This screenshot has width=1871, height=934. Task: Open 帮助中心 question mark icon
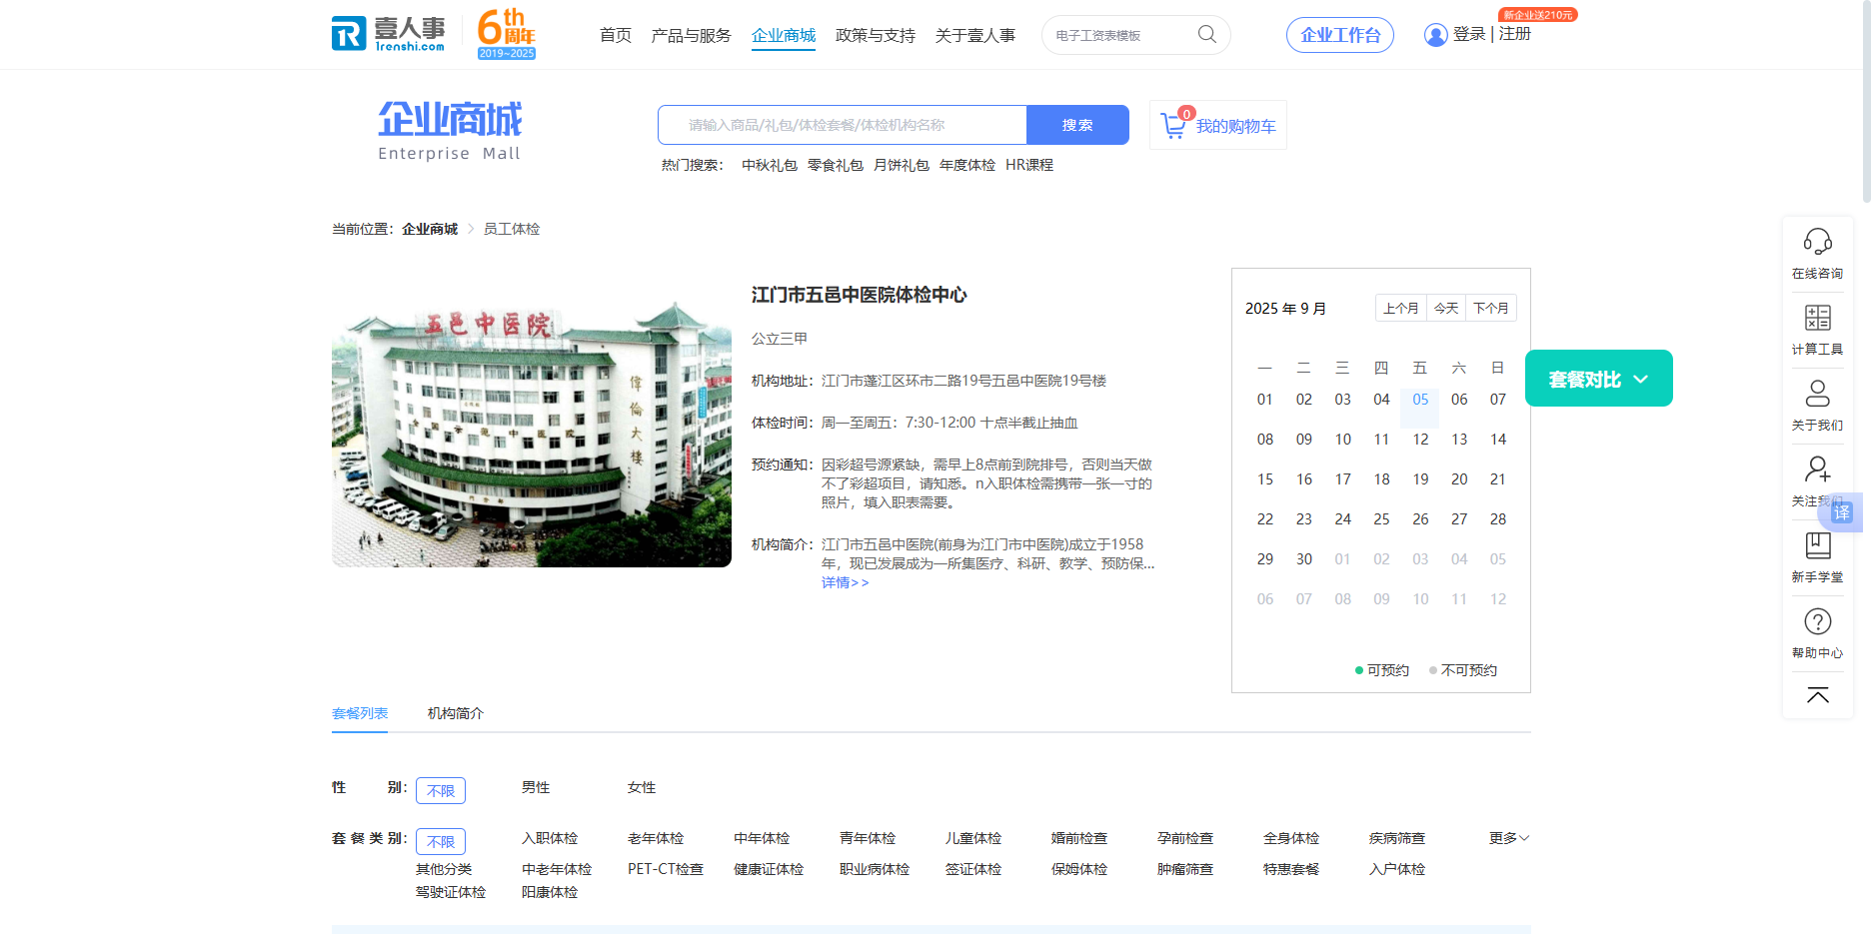[1817, 621]
